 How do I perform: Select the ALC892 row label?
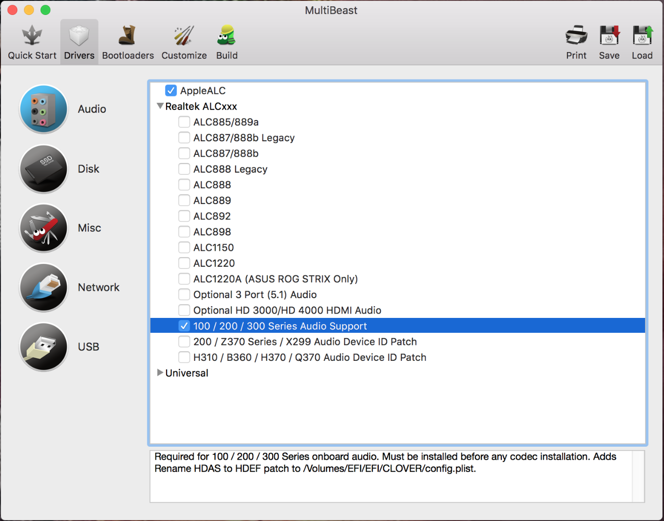click(x=212, y=216)
